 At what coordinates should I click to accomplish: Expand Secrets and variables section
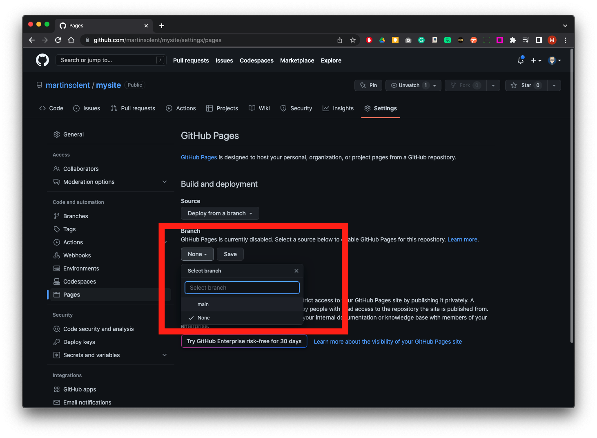click(x=165, y=355)
